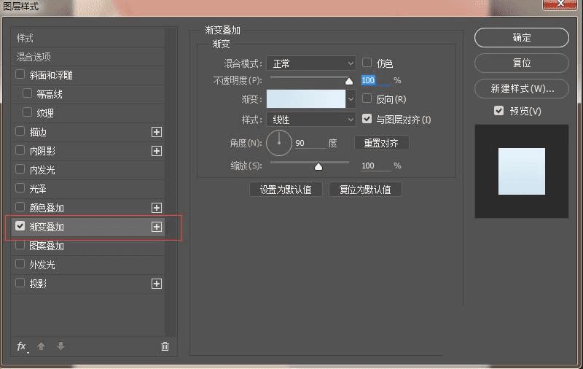
Task: Add another Inner Shadow with plus icon
Action: click(x=157, y=151)
